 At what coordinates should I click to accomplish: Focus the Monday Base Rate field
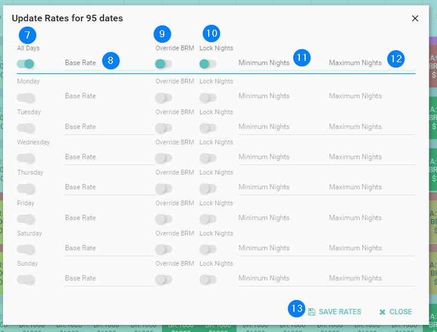pyautogui.click(x=108, y=96)
